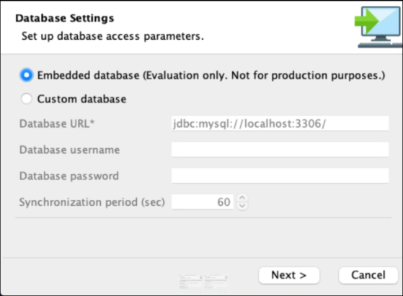Select the Custom database radio button
The width and height of the screenshot is (403, 296).
27,99
